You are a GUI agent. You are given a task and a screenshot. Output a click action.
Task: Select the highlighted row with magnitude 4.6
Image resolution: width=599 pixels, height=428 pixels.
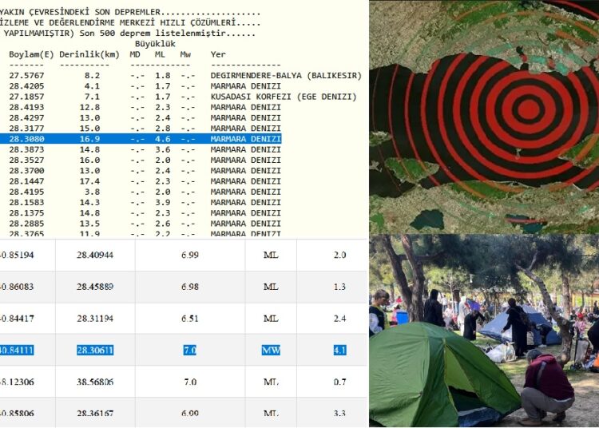(x=141, y=139)
